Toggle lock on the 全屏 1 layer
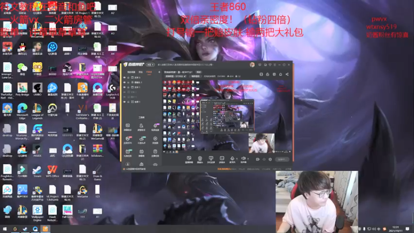Screen dimensions: 414x233 tap(128, 101)
